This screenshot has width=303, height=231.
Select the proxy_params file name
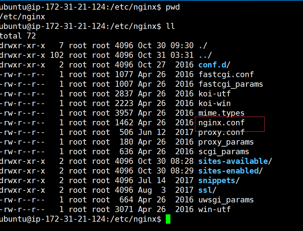click(226, 142)
